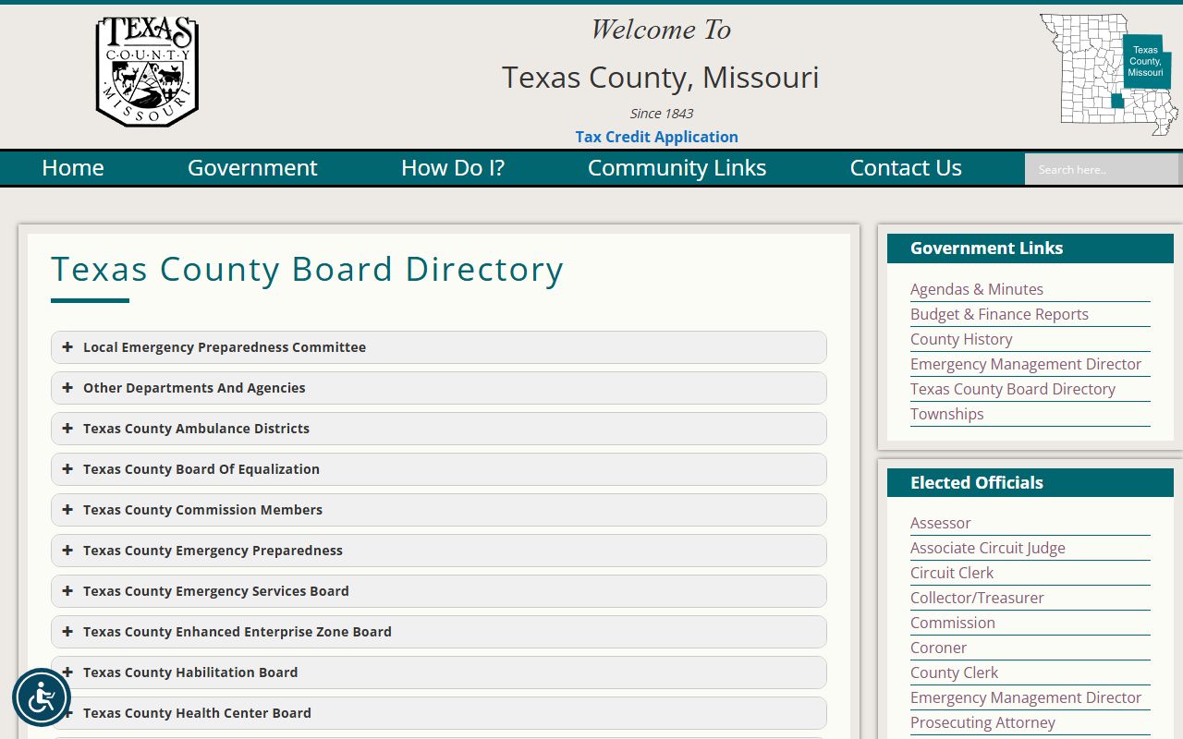The image size is (1183, 739).
Task: Open Emergency Management Director under Government Links
Action: tap(1026, 364)
